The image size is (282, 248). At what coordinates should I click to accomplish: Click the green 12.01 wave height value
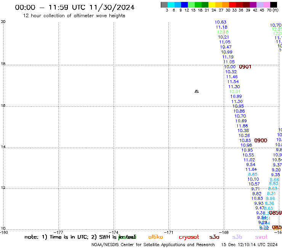(x=235, y=92)
